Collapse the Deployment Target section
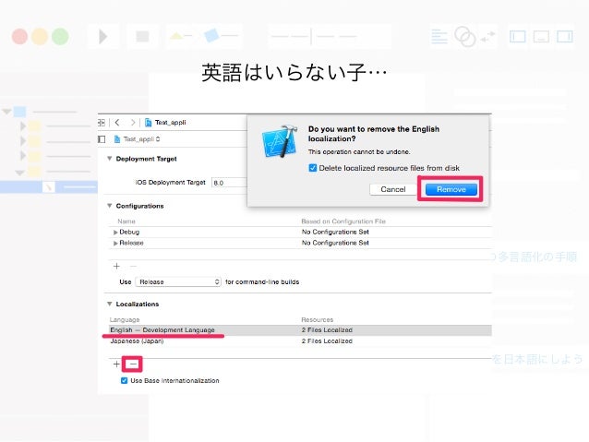This screenshot has height=442, width=589. pos(109,159)
